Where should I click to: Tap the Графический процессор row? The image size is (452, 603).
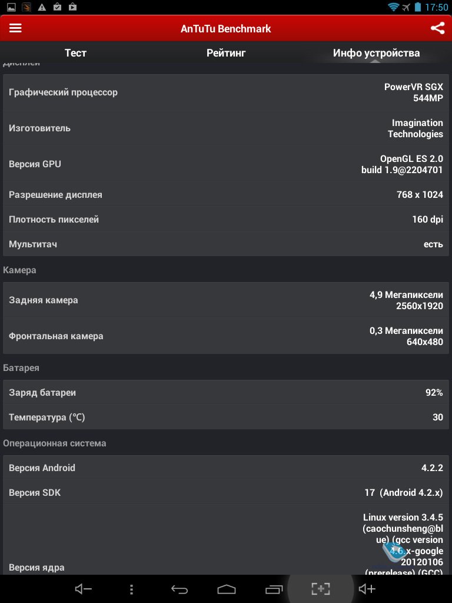[226, 92]
